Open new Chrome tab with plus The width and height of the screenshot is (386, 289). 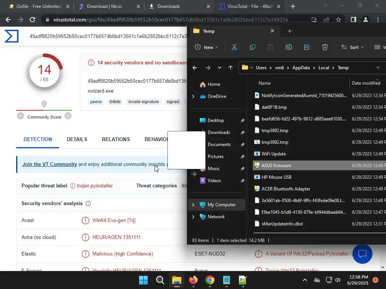(293, 6)
